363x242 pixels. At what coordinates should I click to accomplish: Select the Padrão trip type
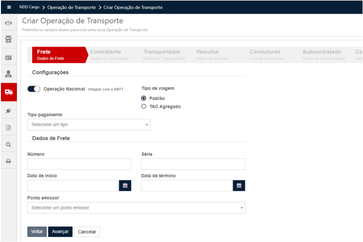[144, 98]
